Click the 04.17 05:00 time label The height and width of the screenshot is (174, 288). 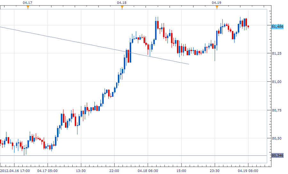[47, 171]
